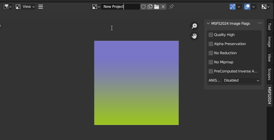Select the pan hand icon
Image resolution: width=274 pixels, height=140 pixels.
[x=194, y=36]
